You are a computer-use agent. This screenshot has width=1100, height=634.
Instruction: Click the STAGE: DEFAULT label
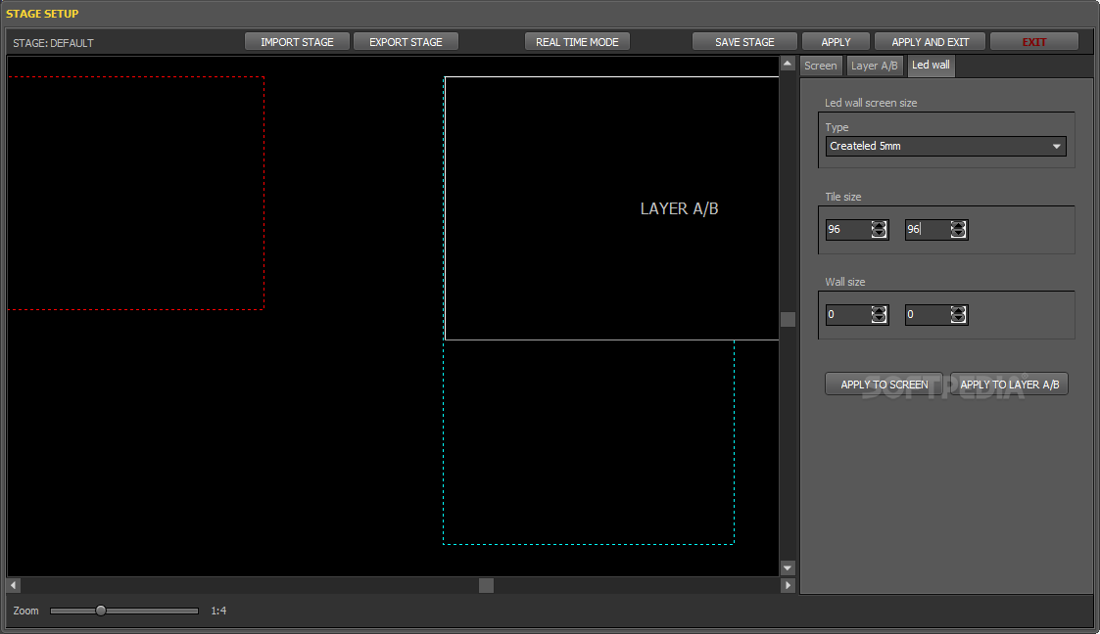point(53,43)
